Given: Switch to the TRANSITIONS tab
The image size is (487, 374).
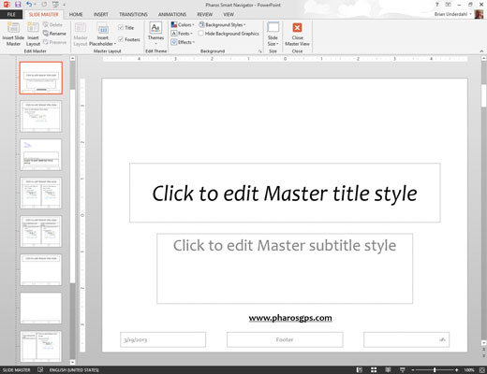Looking at the screenshot, I should point(133,14).
